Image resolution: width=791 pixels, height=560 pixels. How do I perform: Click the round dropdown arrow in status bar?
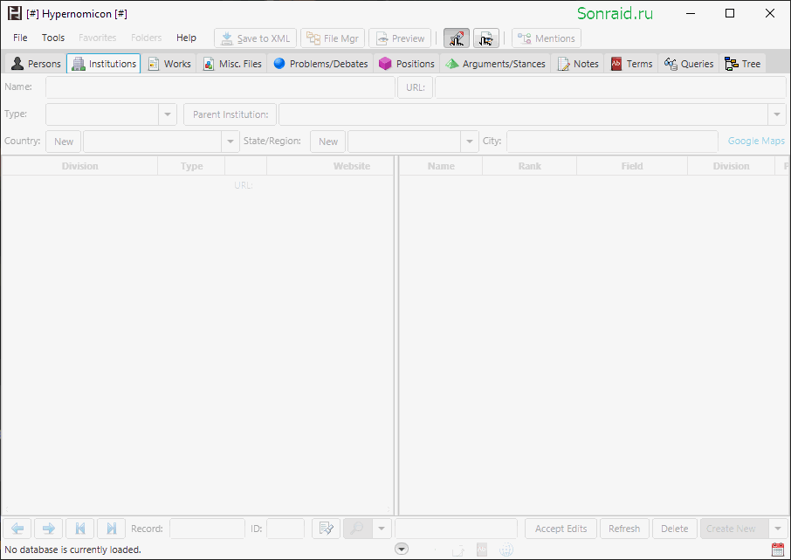coord(402,549)
